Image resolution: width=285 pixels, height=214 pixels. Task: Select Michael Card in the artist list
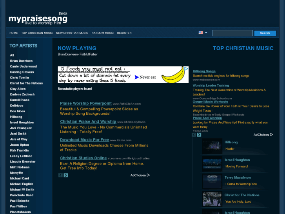pos(20,179)
